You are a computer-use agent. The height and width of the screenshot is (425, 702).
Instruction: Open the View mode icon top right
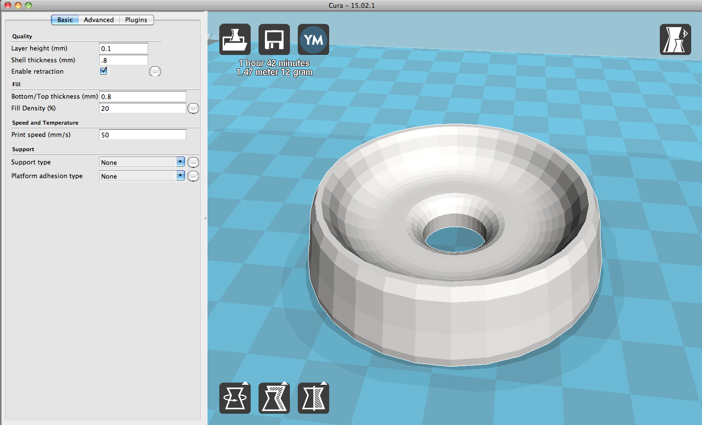coord(675,39)
